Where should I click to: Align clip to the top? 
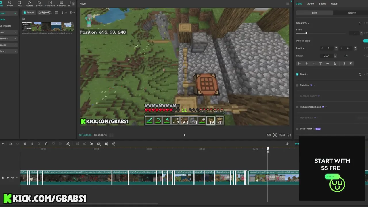tap(321, 64)
